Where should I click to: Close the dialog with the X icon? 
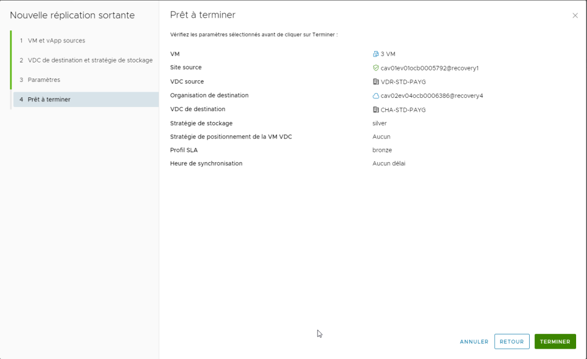coord(575,15)
